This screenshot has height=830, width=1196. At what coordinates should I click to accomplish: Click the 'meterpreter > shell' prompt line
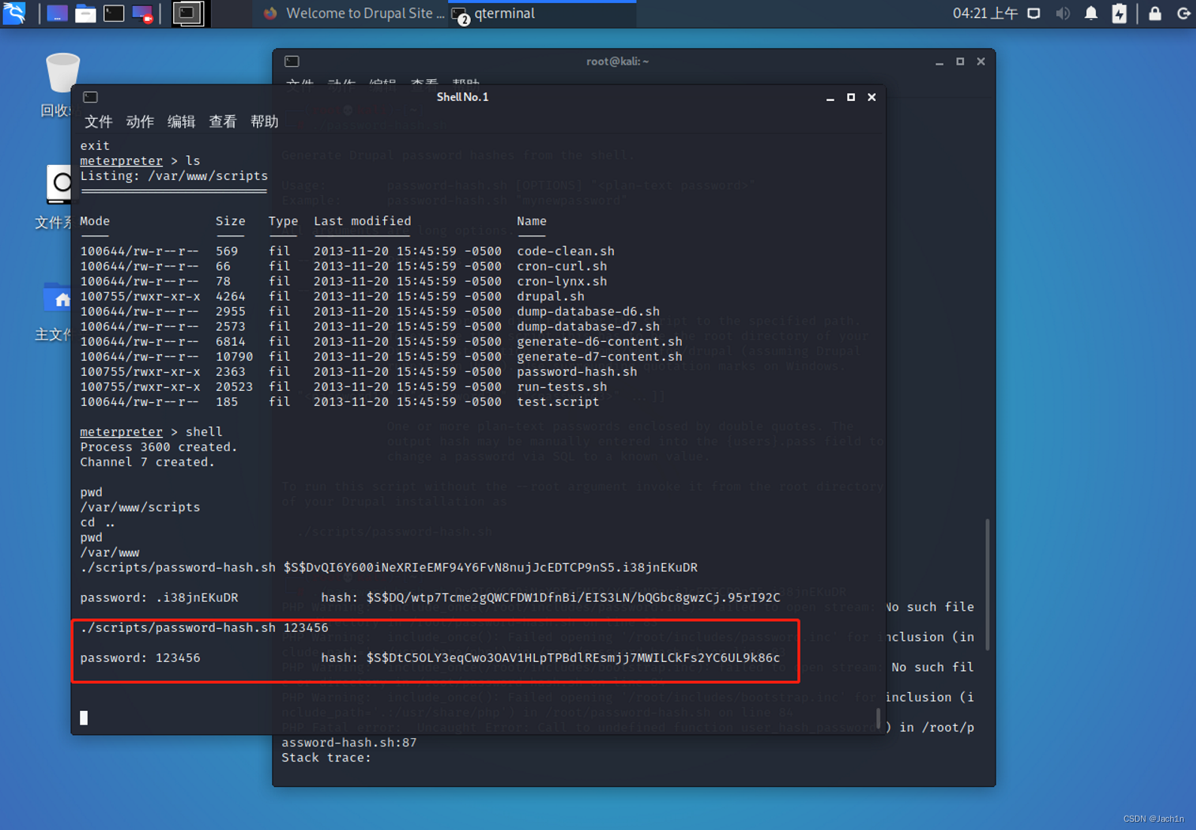point(151,432)
